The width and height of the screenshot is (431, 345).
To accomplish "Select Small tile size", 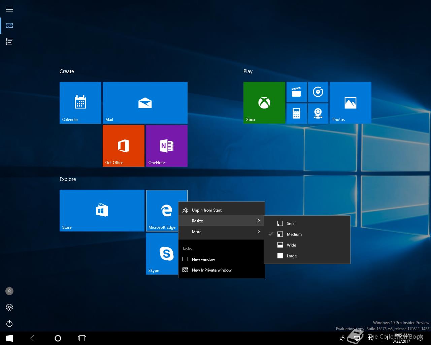I will 307,223.
